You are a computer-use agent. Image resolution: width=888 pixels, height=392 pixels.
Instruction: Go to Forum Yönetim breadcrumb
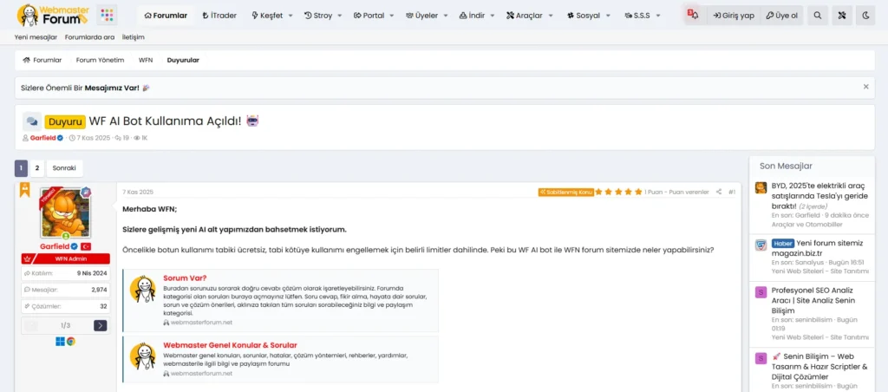click(101, 60)
